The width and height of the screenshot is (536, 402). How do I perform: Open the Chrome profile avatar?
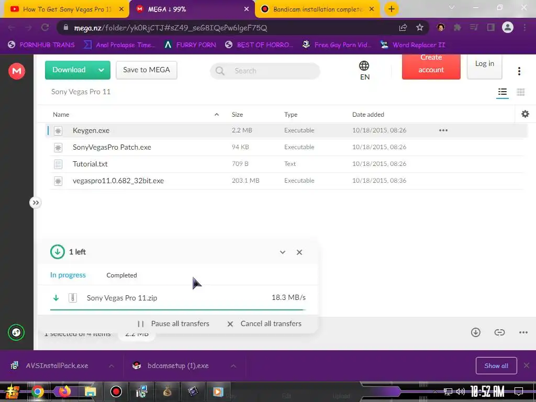(507, 27)
